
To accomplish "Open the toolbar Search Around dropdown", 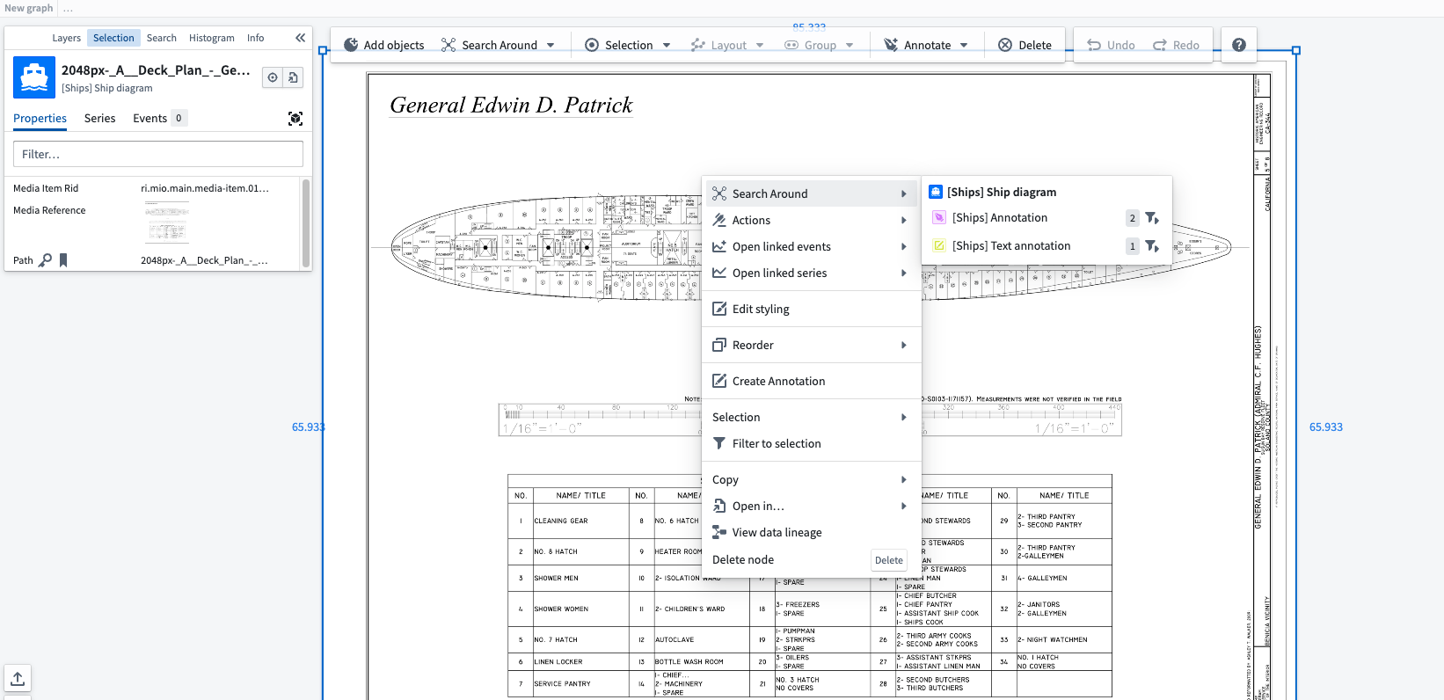I will (498, 45).
